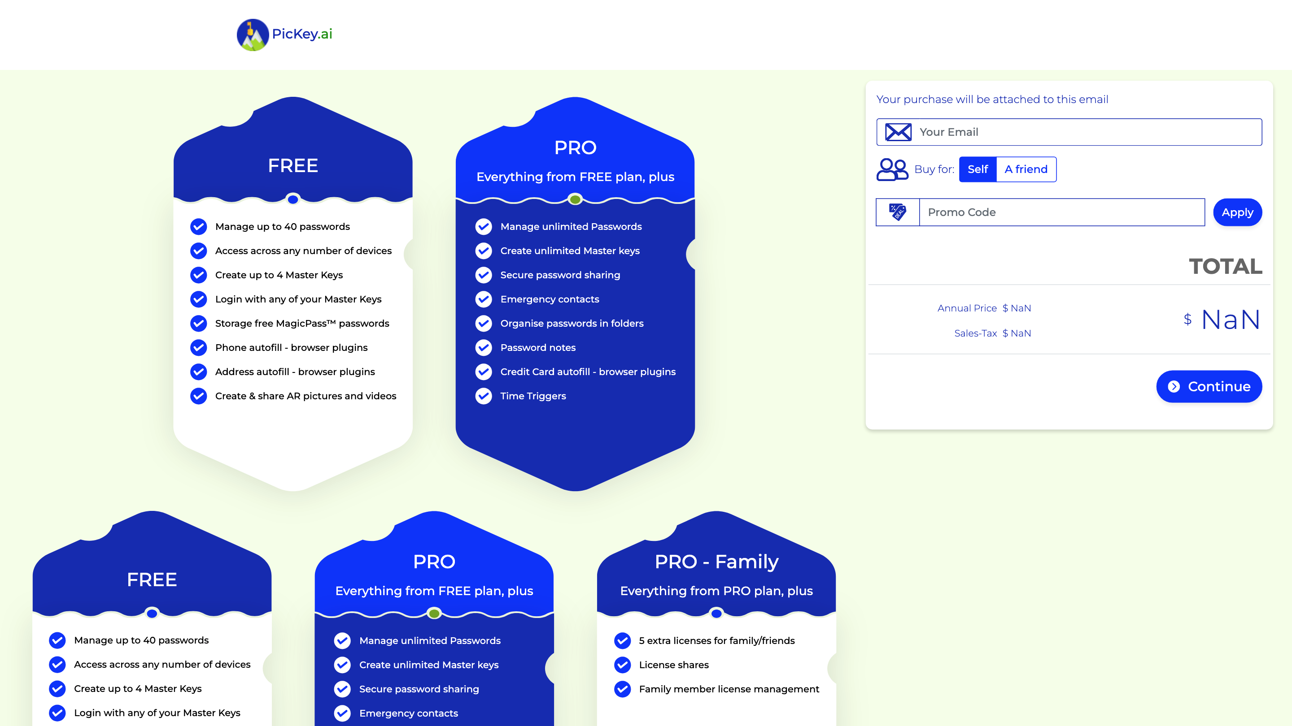Click the checkmark beside Manage unlimited Passwords
Screen dimensions: 1292x726
483,226
